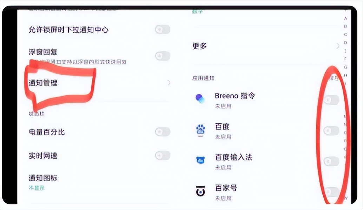Turn on 实时网速 network speed display
The image size is (363, 210).
162,156
